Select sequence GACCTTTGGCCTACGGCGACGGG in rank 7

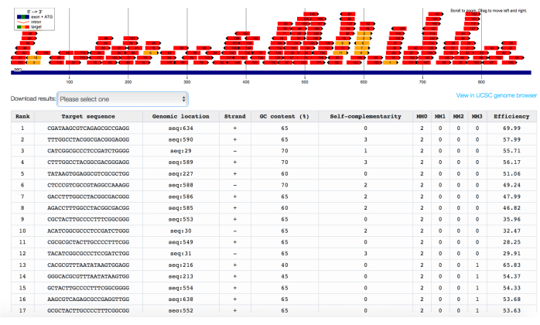coord(88,197)
